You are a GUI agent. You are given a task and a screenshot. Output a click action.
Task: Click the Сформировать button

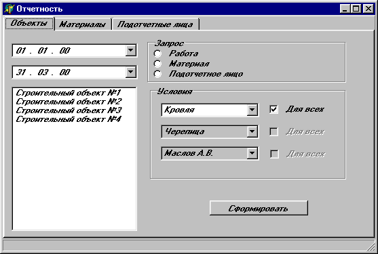pos(259,208)
